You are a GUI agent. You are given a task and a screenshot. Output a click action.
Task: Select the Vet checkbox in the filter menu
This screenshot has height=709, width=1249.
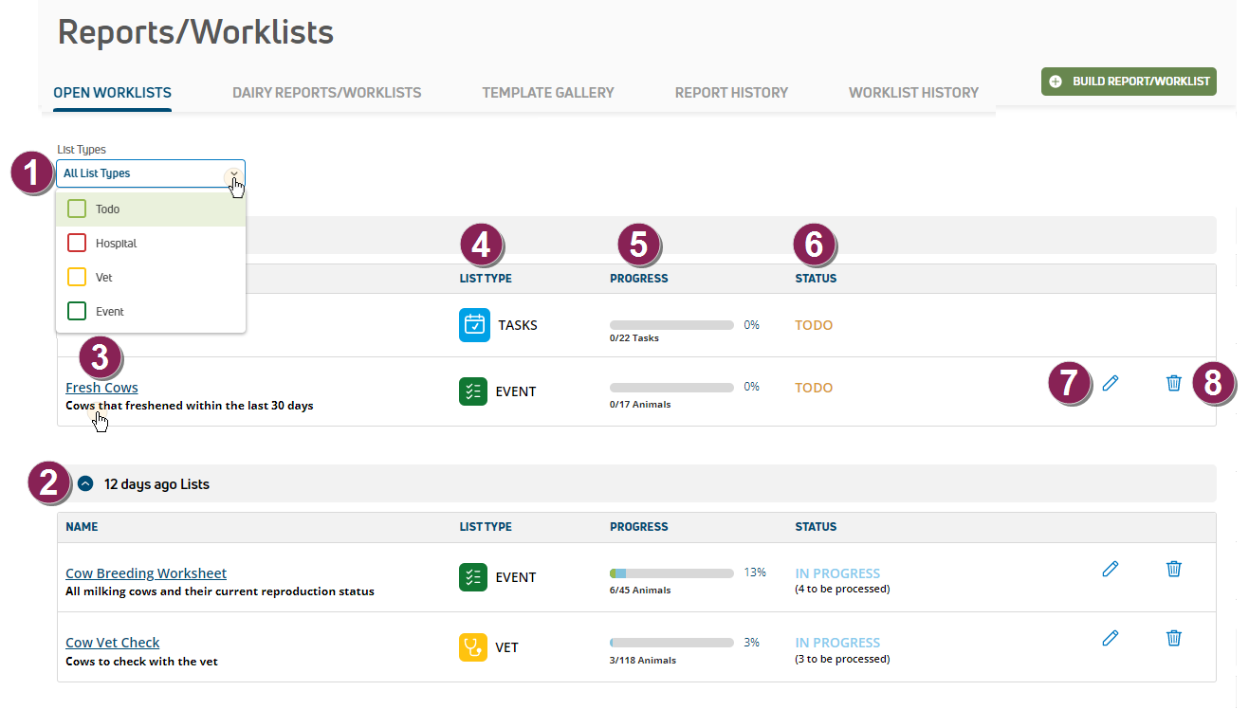click(76, 277)
